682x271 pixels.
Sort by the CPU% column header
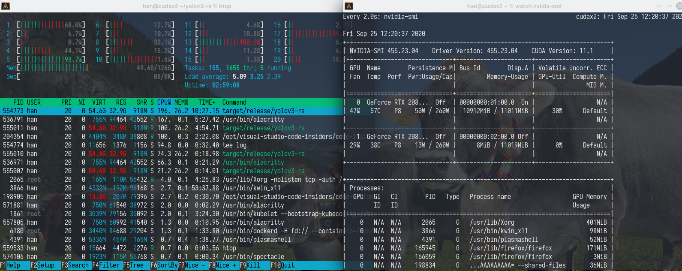pyautogui.click(x=164, y=102)
